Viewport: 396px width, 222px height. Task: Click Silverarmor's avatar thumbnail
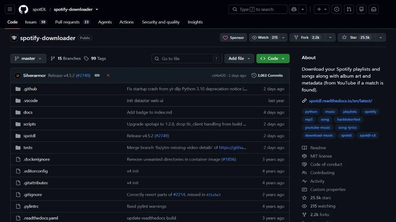point(18,76)
